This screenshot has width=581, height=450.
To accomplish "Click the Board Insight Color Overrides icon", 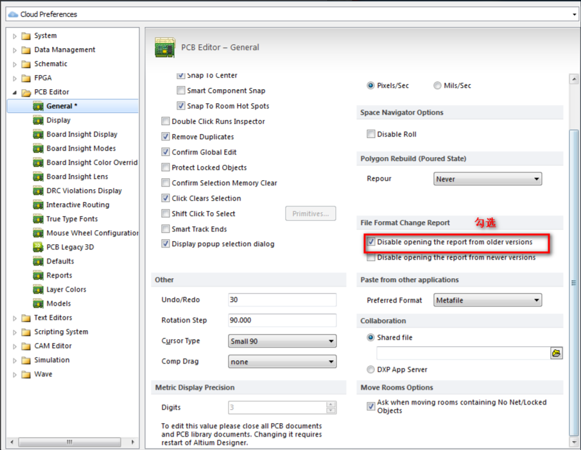I will coord(38,162).
